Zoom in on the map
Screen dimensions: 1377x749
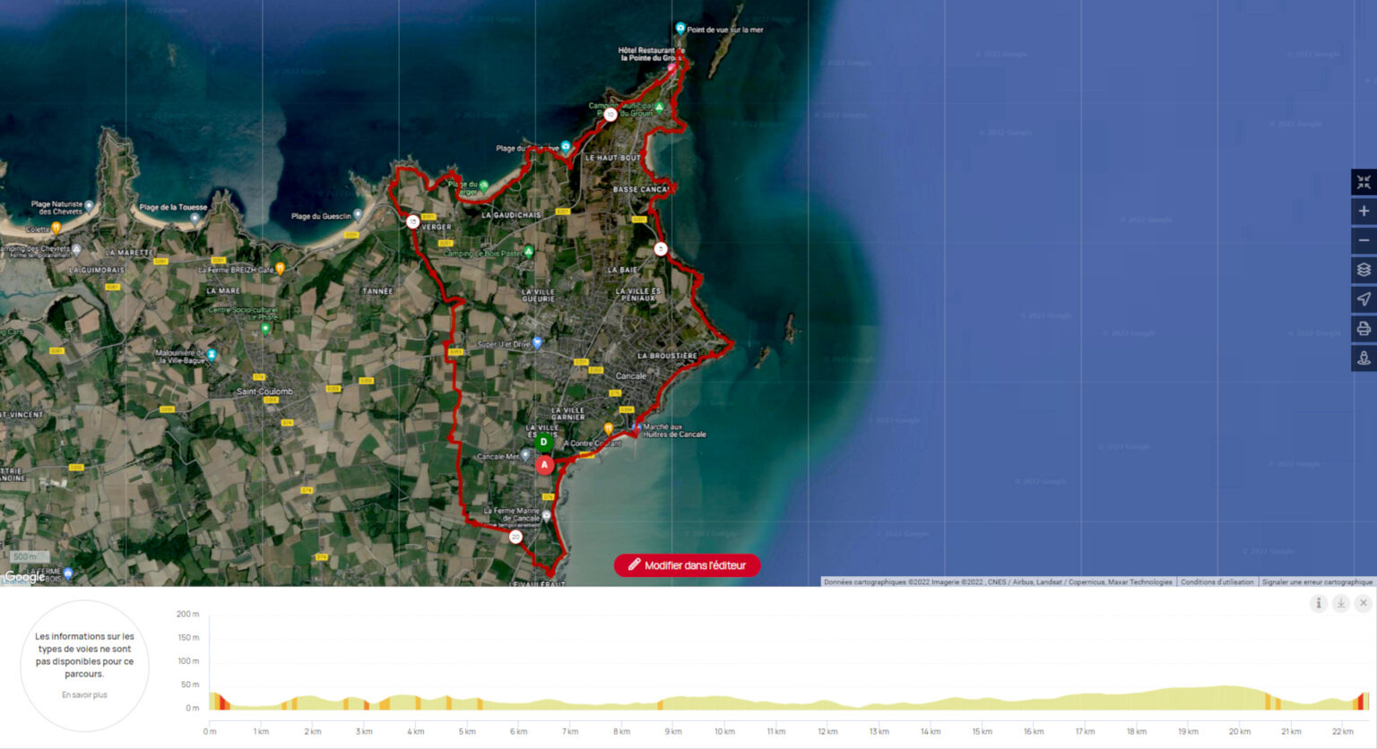(1363, 211)
